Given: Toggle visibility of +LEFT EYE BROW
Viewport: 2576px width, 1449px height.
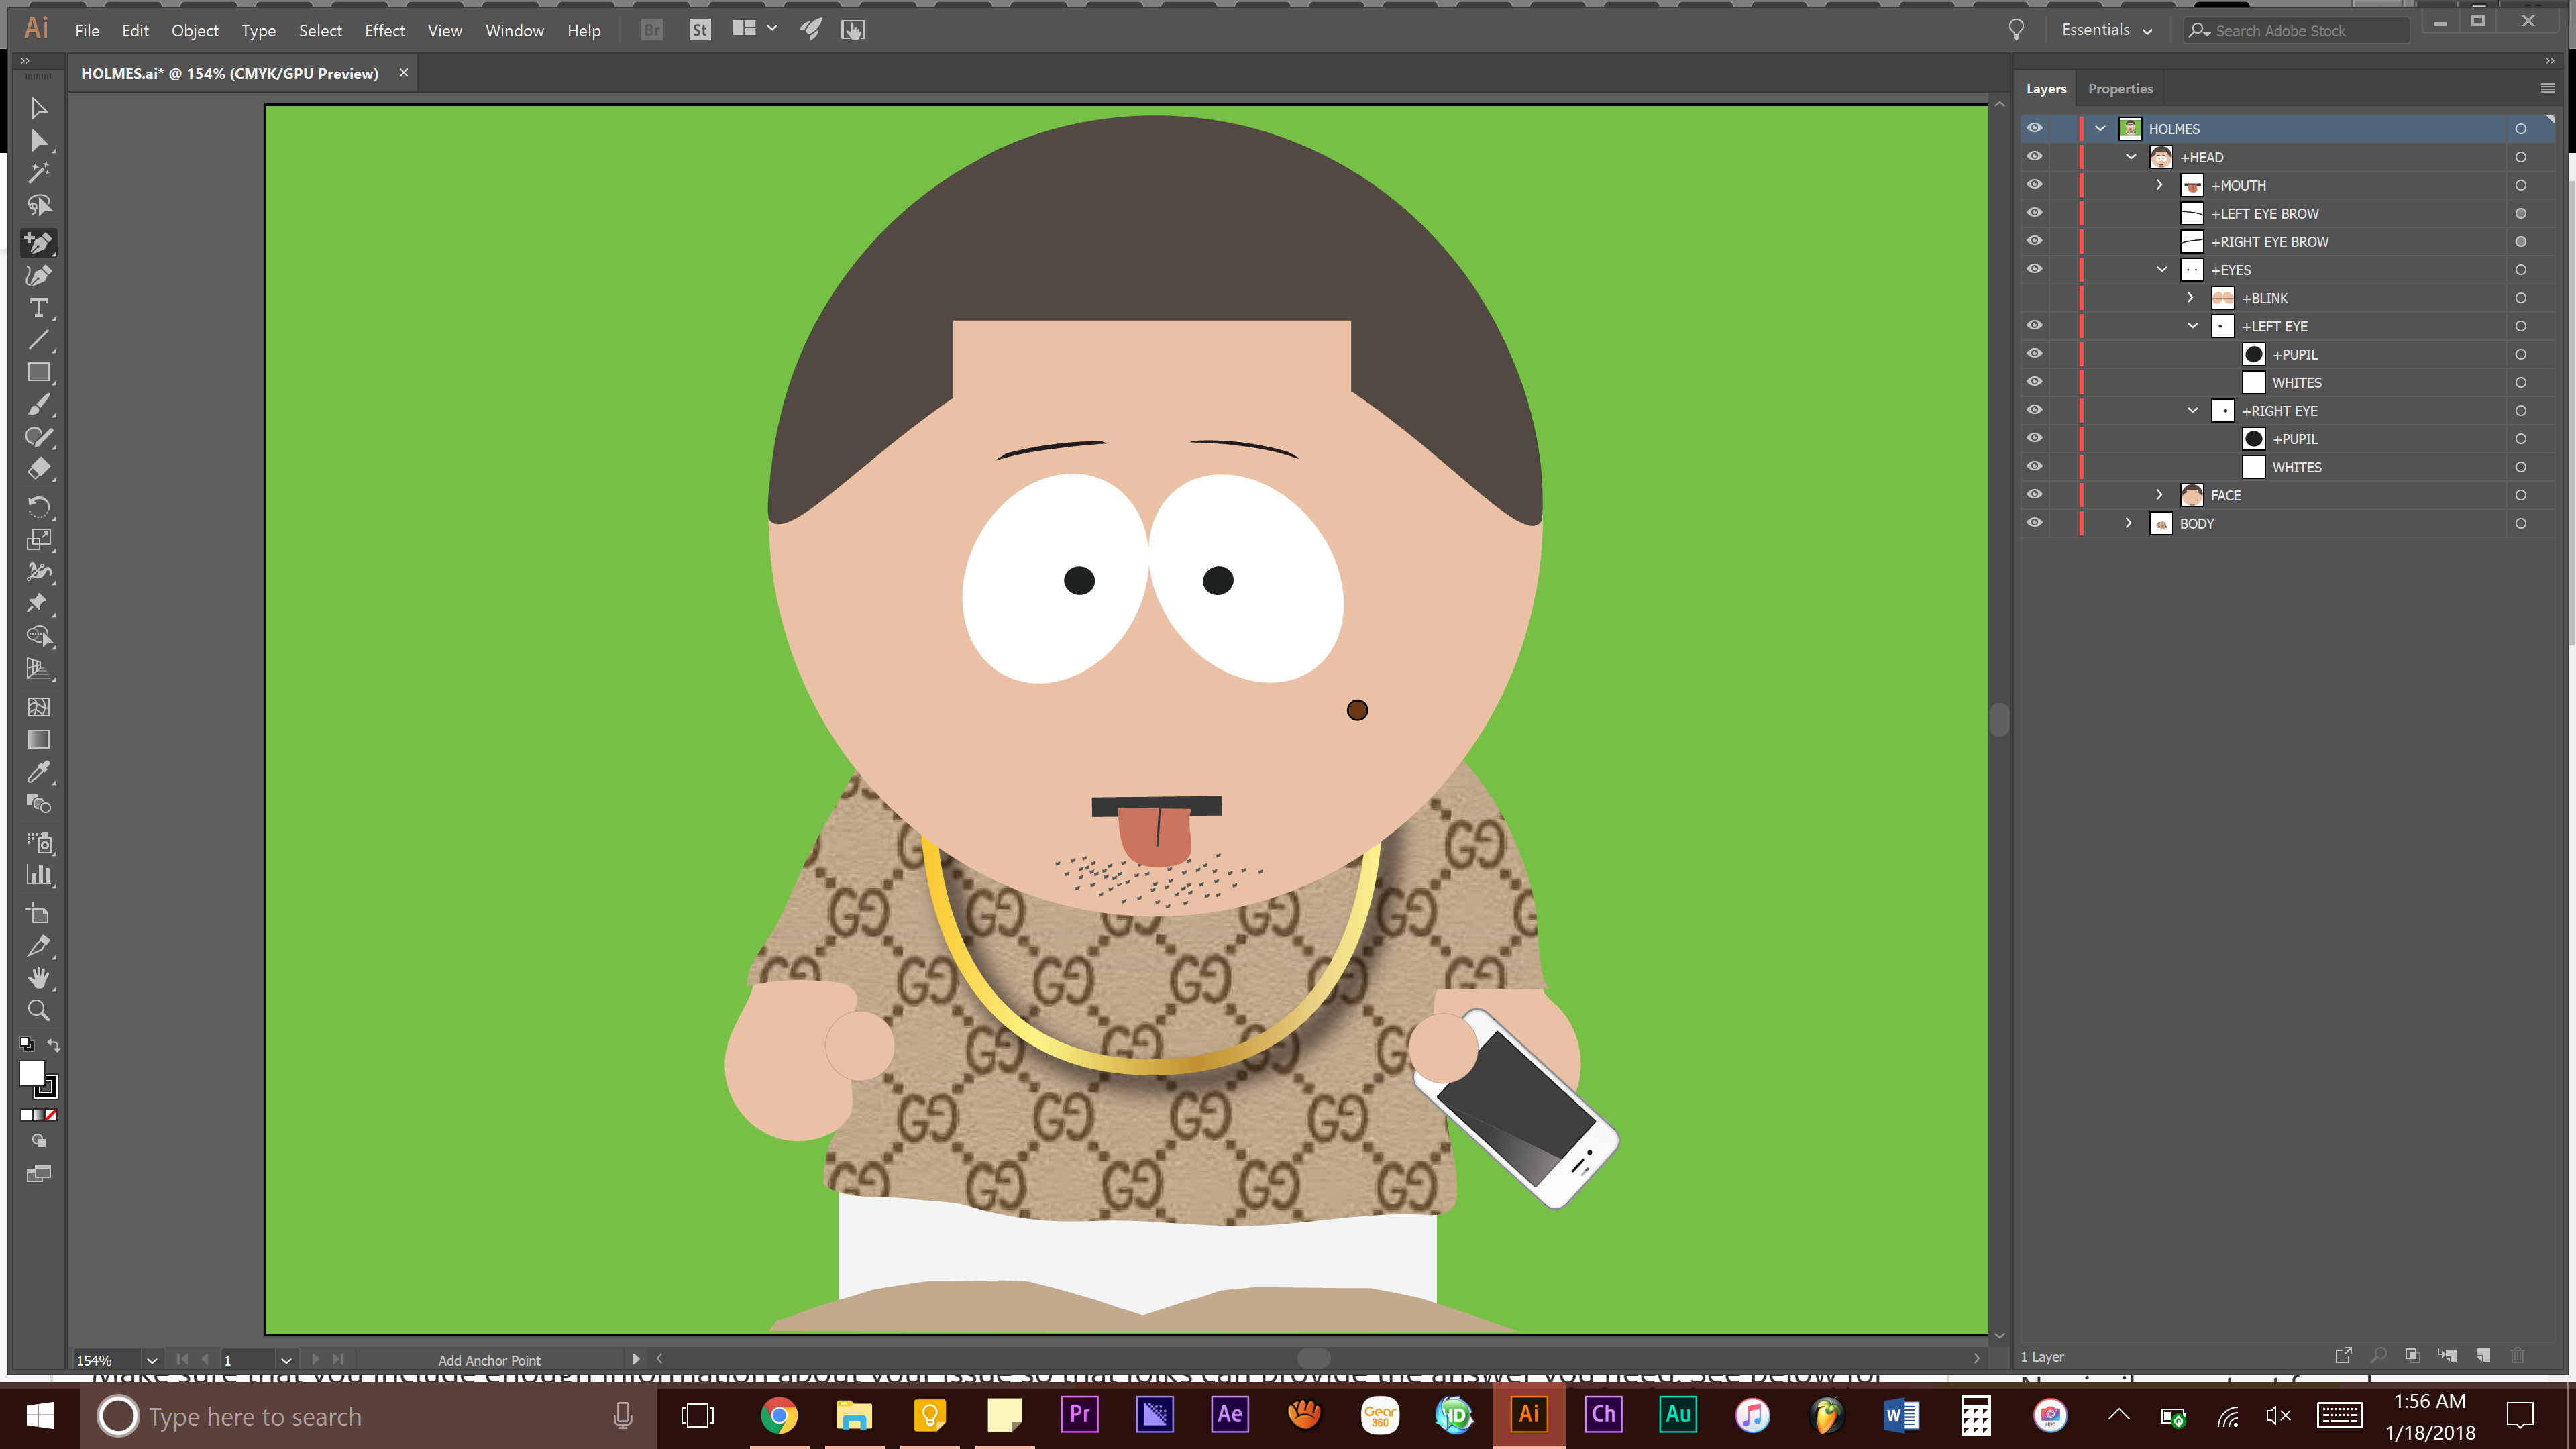Looking at the screenshot, I should (2034, 213).
